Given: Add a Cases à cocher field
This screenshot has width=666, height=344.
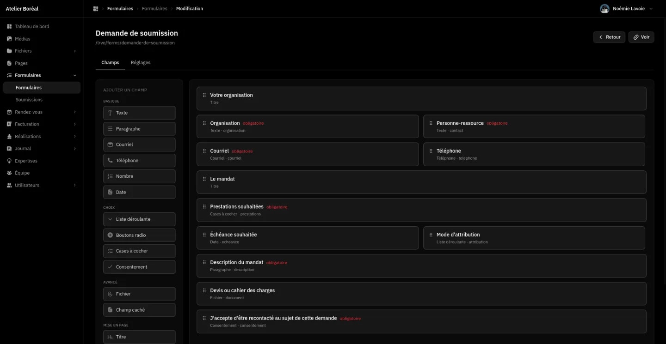Looking at the screenshot, I should click(139, 251).
